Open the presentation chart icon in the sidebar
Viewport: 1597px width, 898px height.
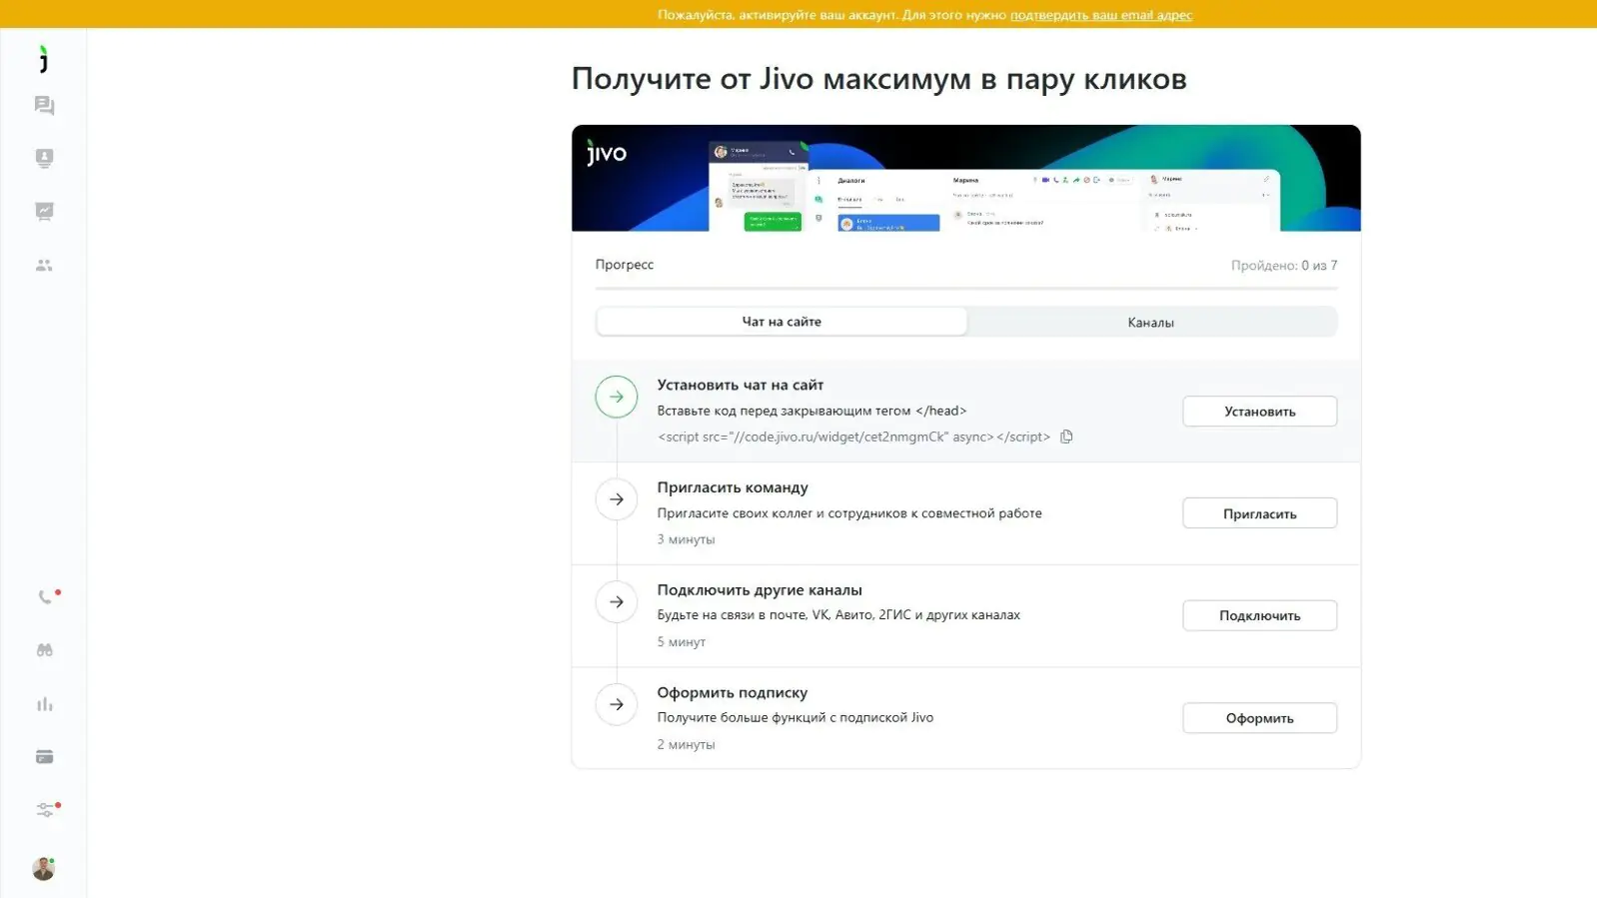point(44,211)
